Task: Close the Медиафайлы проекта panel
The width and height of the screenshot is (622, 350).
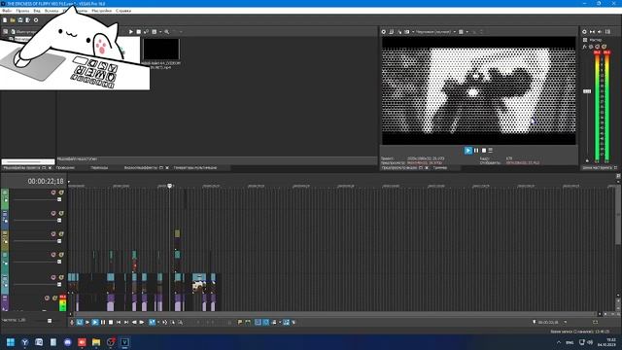Action: click(50, 168)
